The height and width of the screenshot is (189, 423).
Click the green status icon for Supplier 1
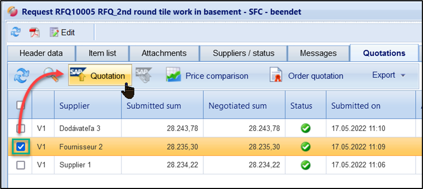pos(305,165)
